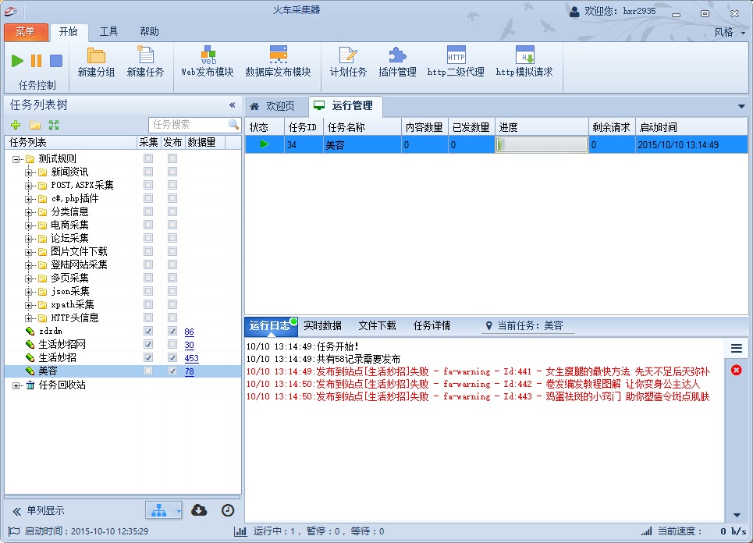
Task: Click the red clear-log icon in log panel
Action: (x=736, y=370)
